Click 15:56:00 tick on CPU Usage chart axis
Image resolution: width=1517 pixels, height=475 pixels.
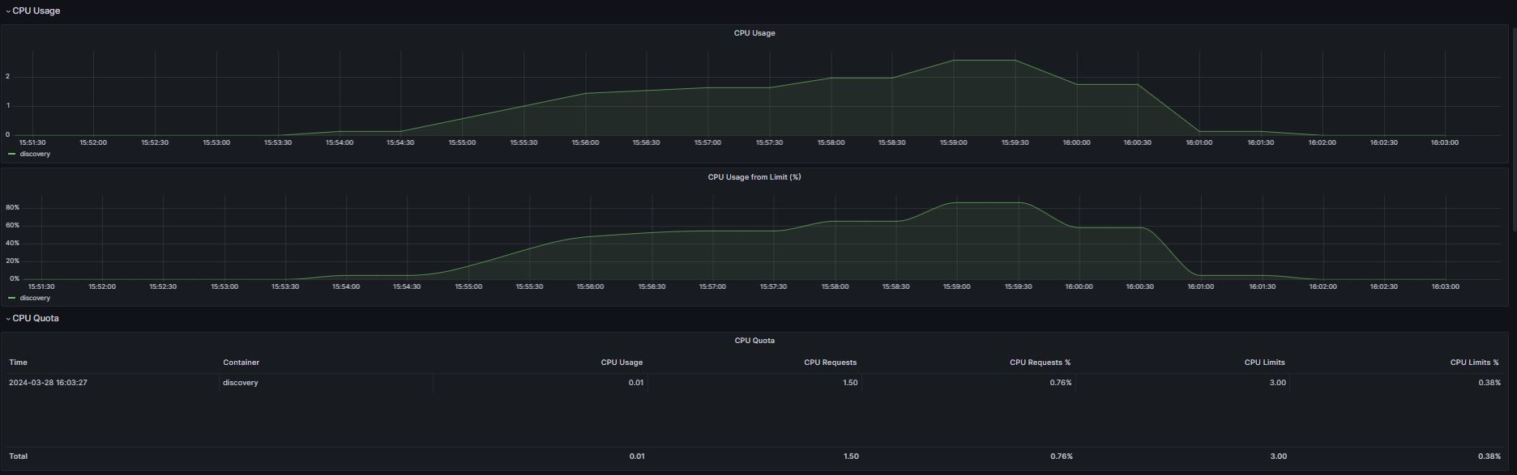click(585, 142)
